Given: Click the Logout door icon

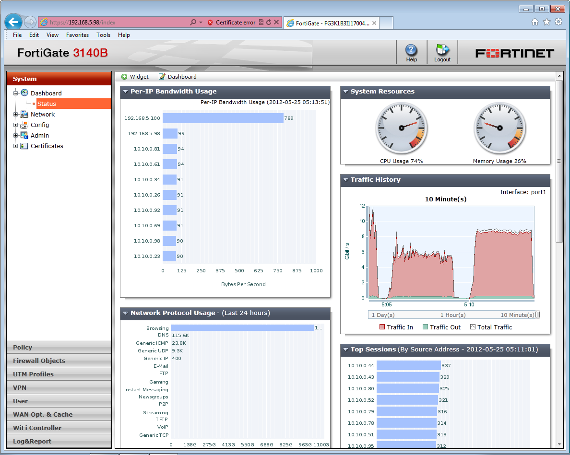Looking at the screenshot, I should (x=442, y=50).
